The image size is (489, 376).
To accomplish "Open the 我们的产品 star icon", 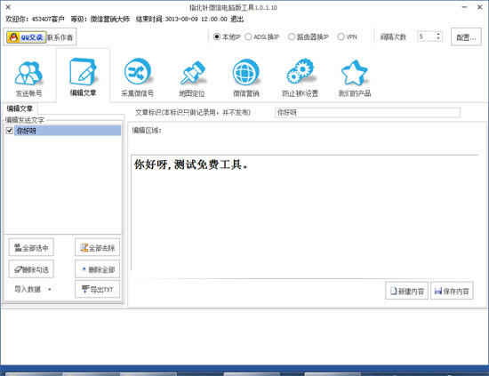I will (355, 73).
